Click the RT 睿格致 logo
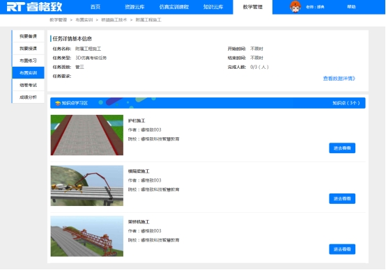Viewport: 386px width, 270px height. [34, 7]
